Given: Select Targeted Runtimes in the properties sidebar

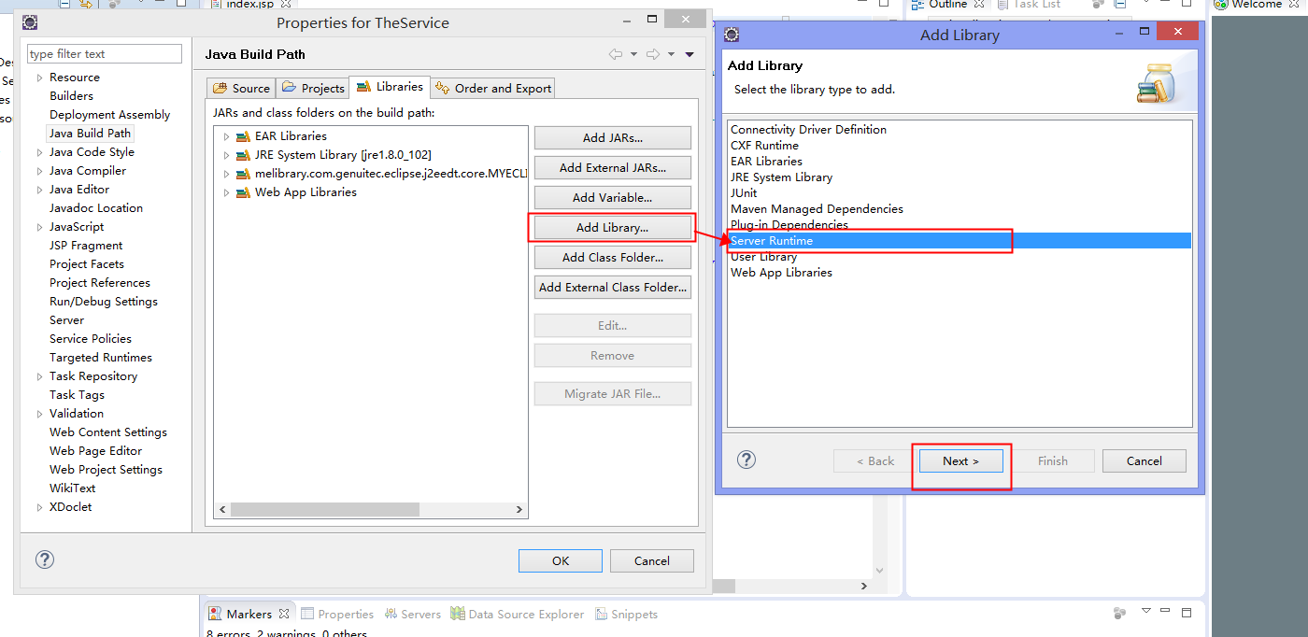Looking at the screenshot, I should coord(100,357).
